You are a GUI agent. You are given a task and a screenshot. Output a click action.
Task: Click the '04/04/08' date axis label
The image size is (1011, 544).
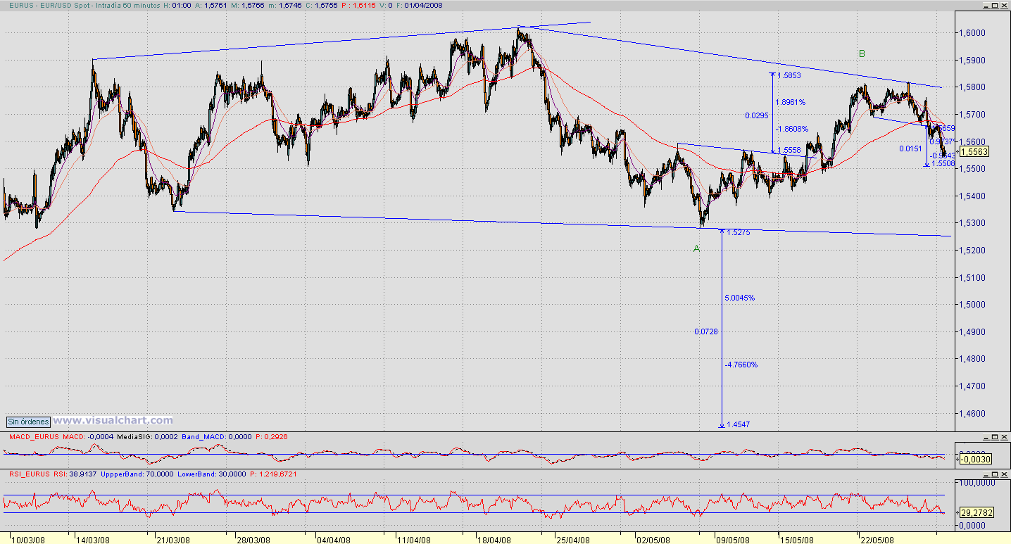[334, 540]
